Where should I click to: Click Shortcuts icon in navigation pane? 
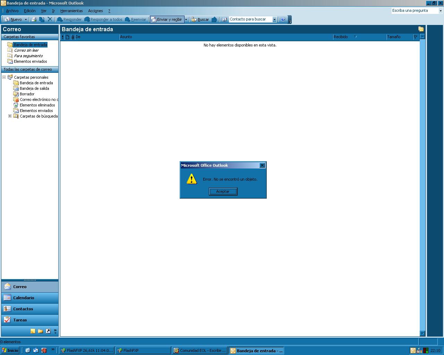[x=48, y=331]
